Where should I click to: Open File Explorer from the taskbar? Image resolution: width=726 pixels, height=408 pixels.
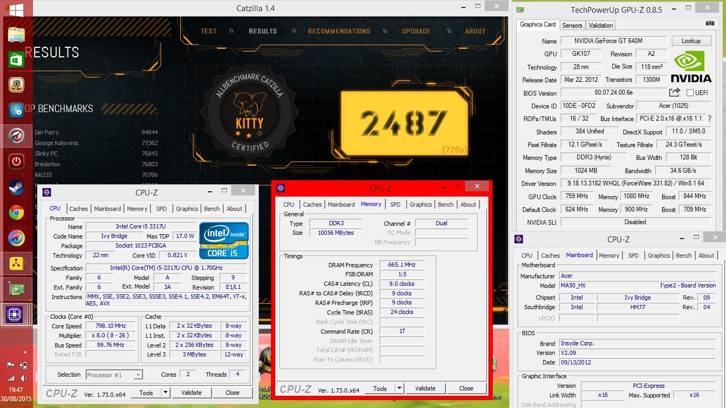[16, 35]
